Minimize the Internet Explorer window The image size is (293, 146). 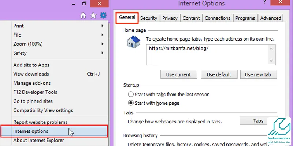[x=74, y=4]
